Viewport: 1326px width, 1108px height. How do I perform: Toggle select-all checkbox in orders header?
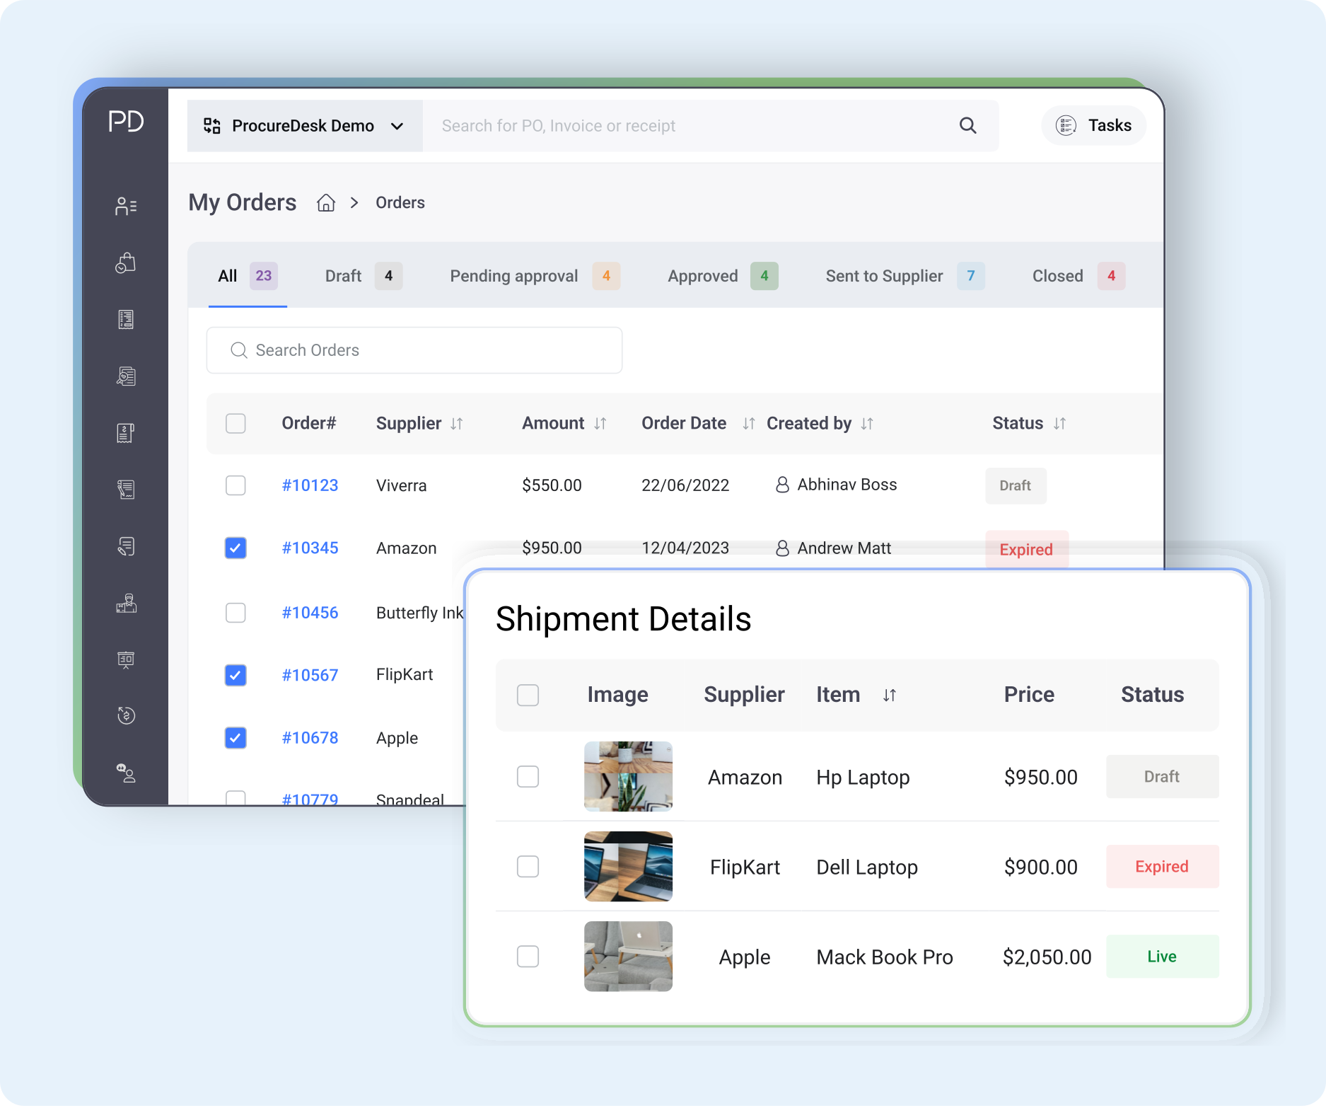[235, 424]
